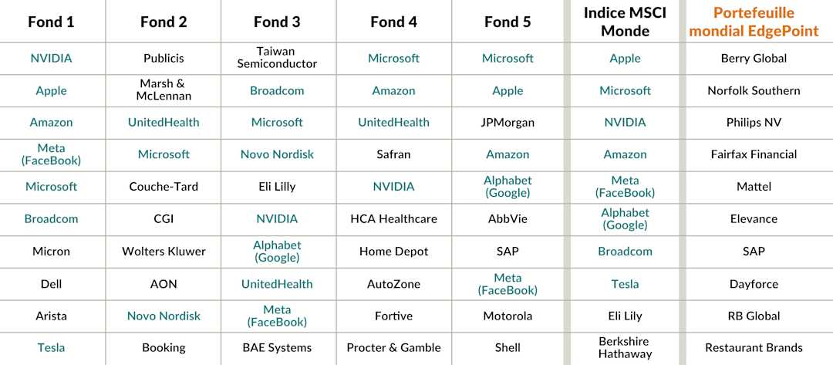833x365 pixels.
Task: Click Restaurant Brands entry
Action: coord(754,348)
